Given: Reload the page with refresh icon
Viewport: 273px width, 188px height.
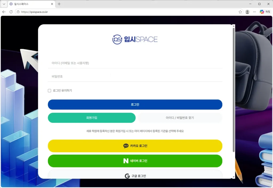Looking at the screenshot, I should point(11,12).
